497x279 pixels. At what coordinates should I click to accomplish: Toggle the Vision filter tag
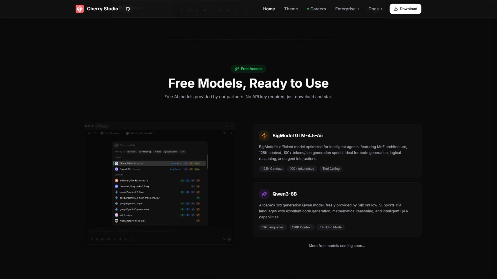131,152
